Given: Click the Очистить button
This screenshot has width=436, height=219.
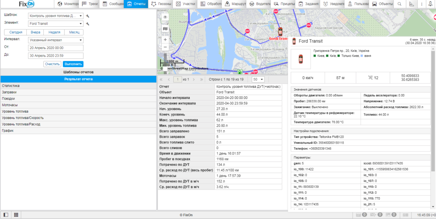Looking at the screenshot, I should tap(52, 64).
